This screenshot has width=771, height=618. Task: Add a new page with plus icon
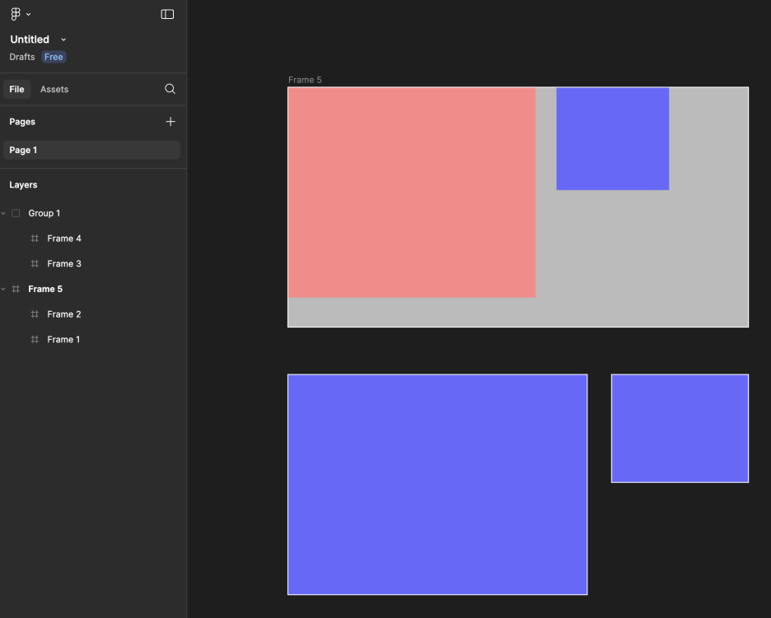point(171,121)
